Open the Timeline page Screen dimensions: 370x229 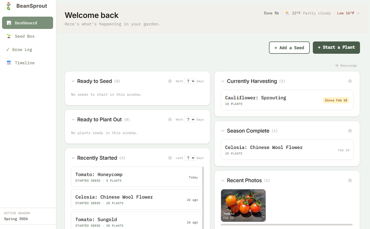click(x=25, y=63)
